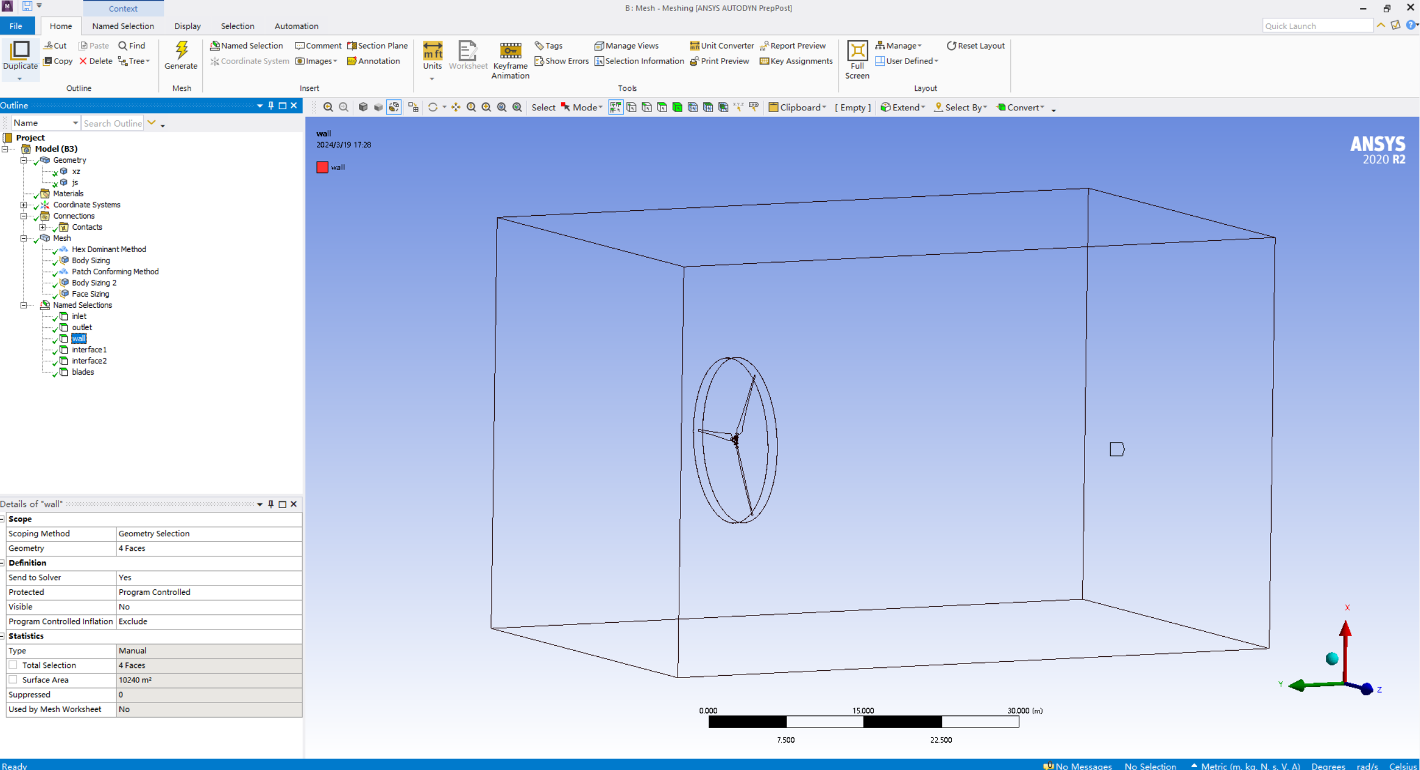Click the red wall legend swatch

(x=322, y=167)
